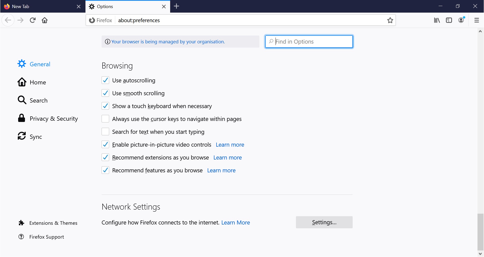Focus the Find in Options search field
Screen dimensions: 484x257
(x=309, y=42)
